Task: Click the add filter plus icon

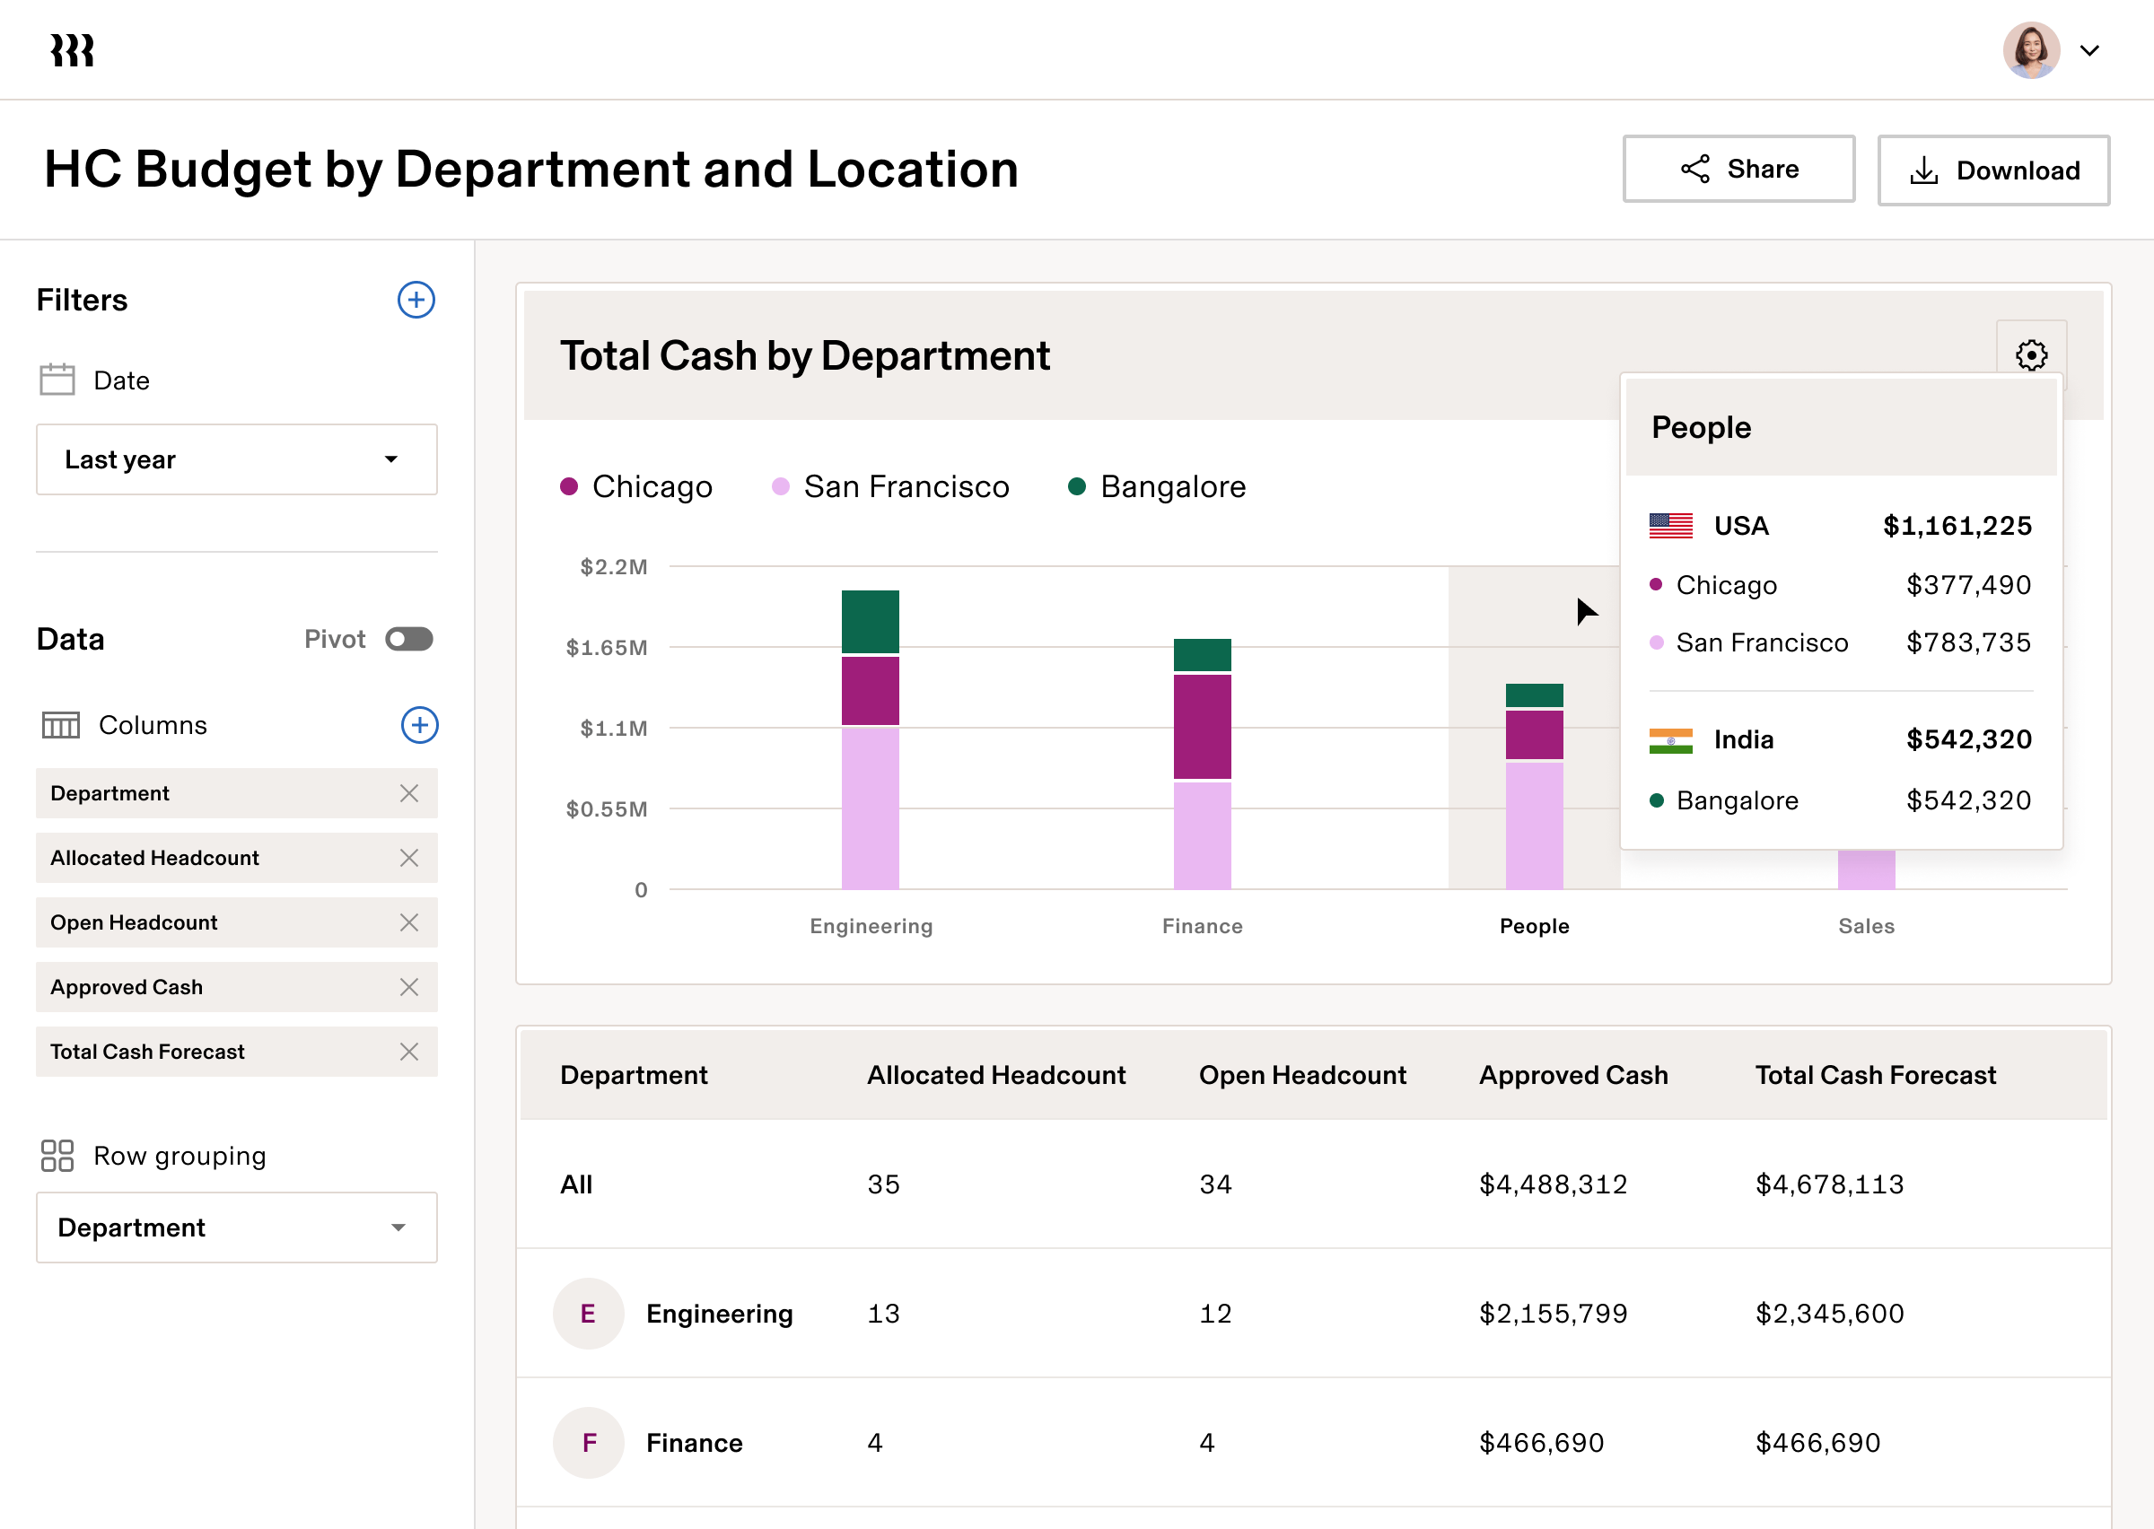Action: pyautogui.click(x=416, y=300)
